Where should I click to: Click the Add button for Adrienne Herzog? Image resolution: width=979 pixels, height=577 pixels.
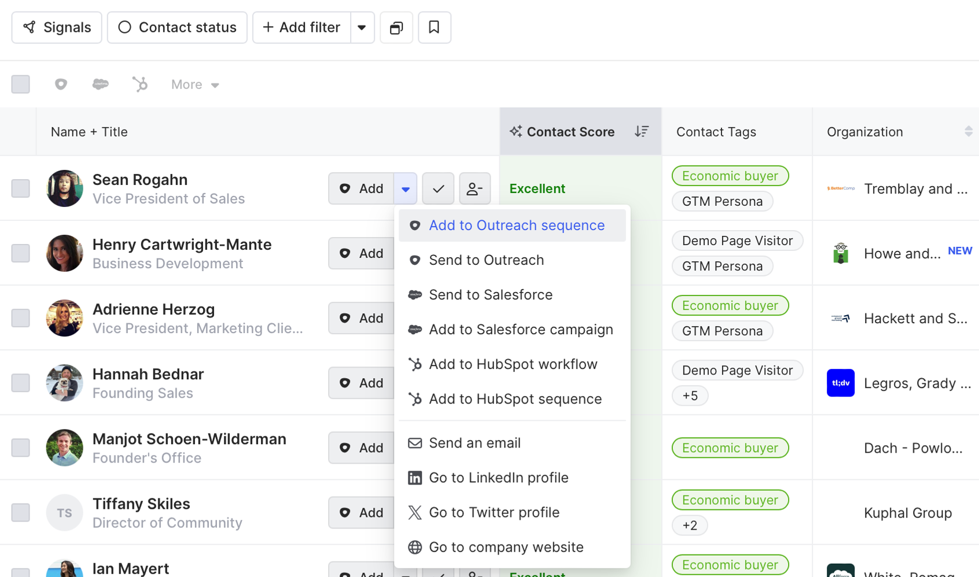(x=361, y=318)
